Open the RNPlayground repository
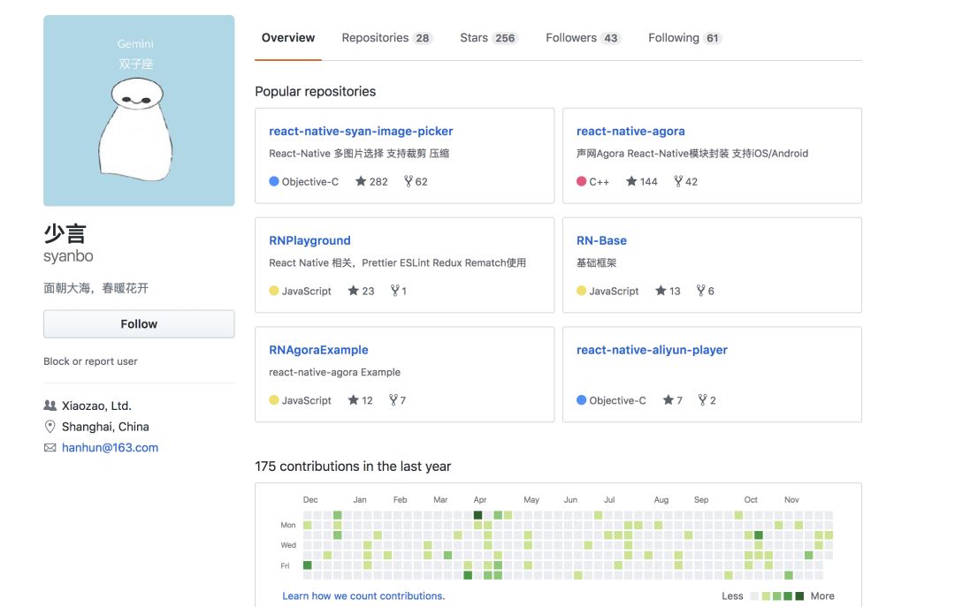 309,240
